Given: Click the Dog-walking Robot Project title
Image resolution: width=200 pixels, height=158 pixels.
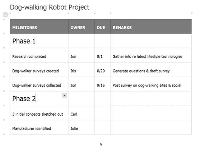Looking at the screenshot, I should 50,7.
